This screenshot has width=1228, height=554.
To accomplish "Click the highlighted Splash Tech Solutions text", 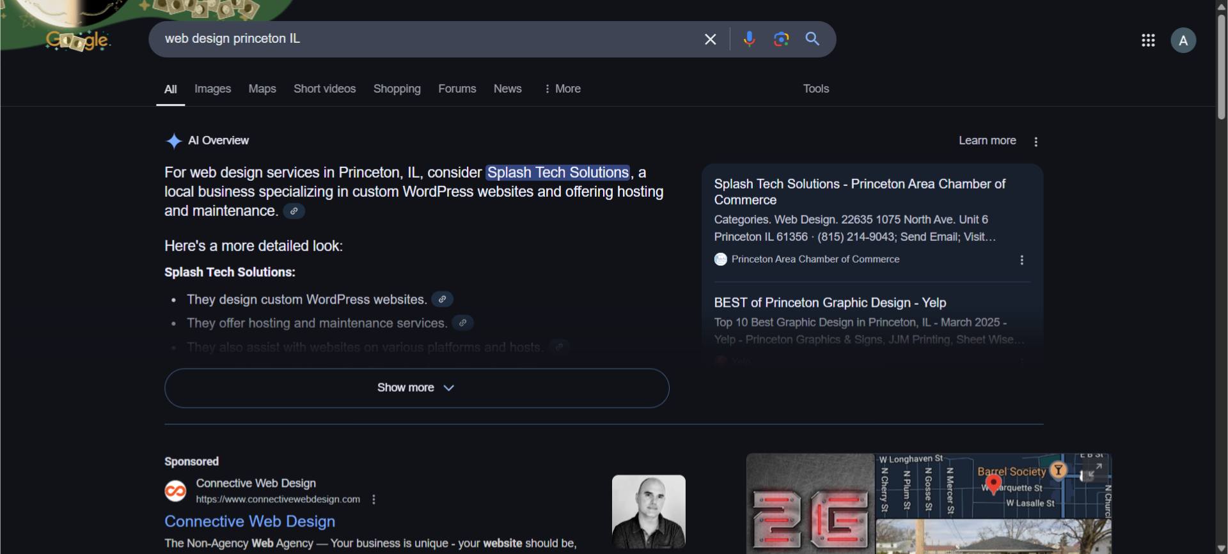I will pyautogui.click(x=558, y=173).
